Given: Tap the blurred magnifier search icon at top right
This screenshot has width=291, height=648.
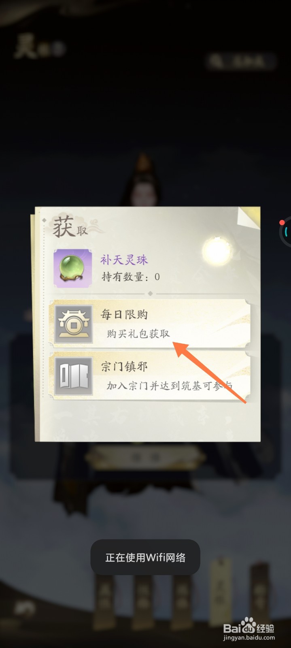Looking at the screenshot, I should 217,61.
